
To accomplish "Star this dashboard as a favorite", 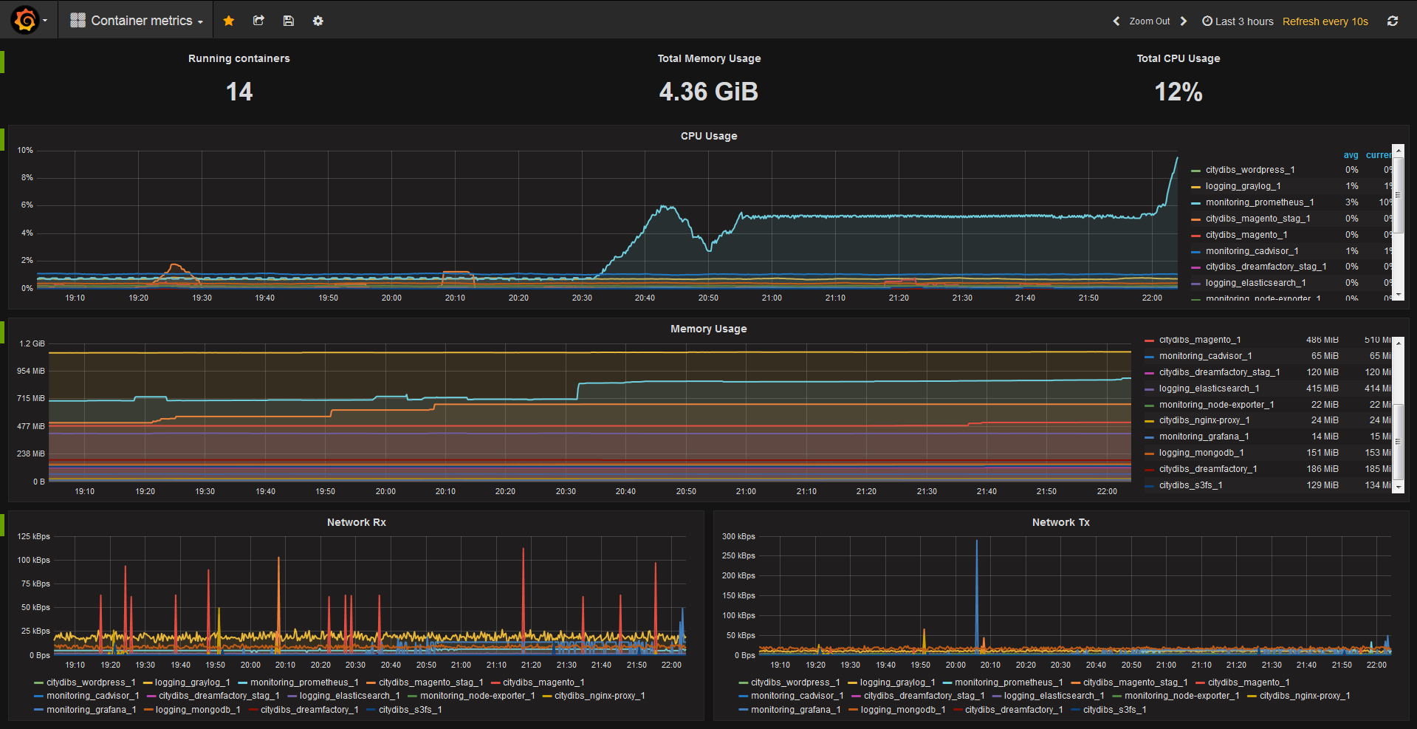I will 229,21.
